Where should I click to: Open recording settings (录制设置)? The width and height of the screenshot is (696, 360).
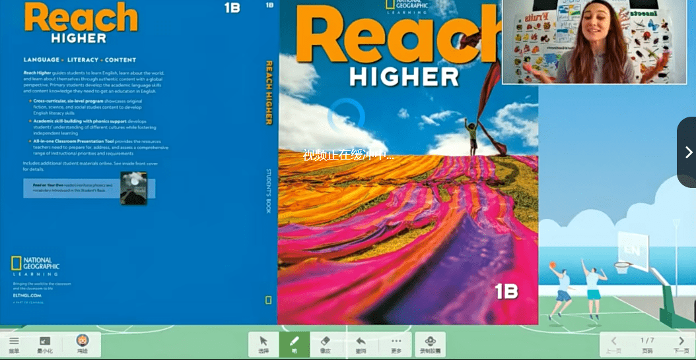click(430, 344)
